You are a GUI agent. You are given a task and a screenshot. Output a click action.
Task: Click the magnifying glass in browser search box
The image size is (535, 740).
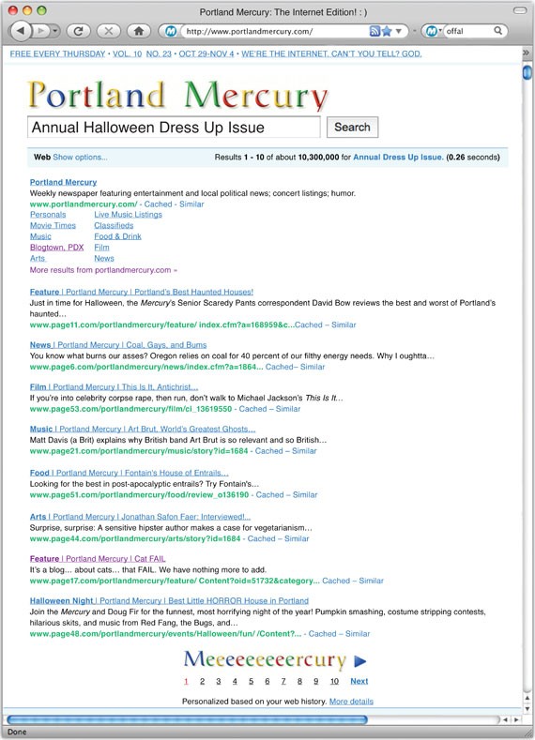click(x=497, y=31)
